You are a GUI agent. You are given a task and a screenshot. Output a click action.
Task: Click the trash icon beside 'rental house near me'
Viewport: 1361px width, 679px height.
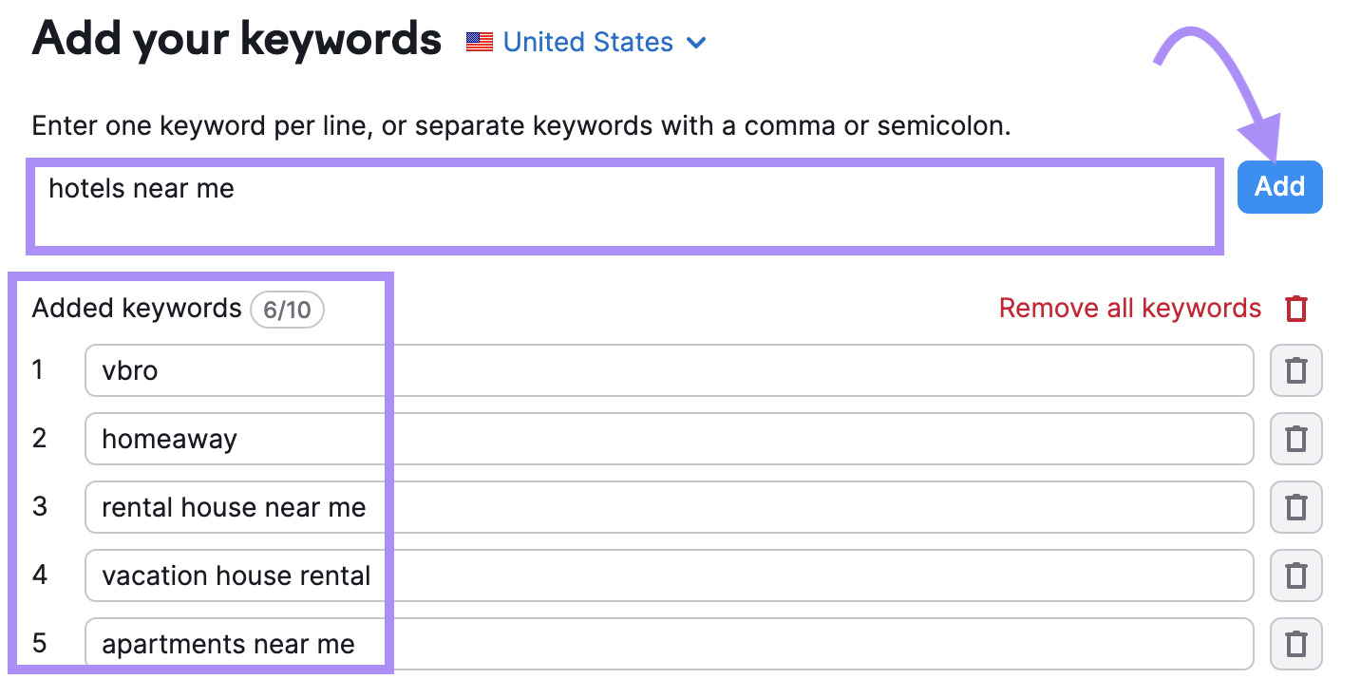(1295, 507)
